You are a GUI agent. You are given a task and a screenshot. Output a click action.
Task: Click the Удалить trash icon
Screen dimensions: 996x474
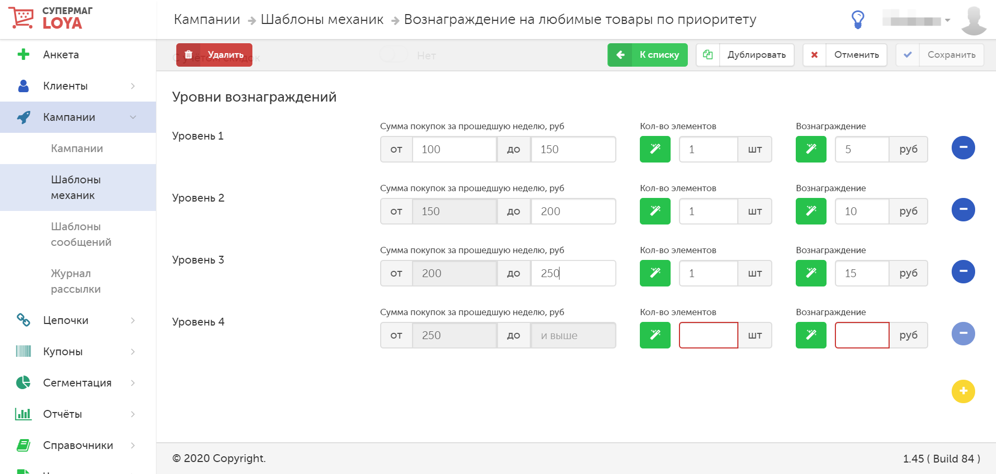tap(189, 55)
